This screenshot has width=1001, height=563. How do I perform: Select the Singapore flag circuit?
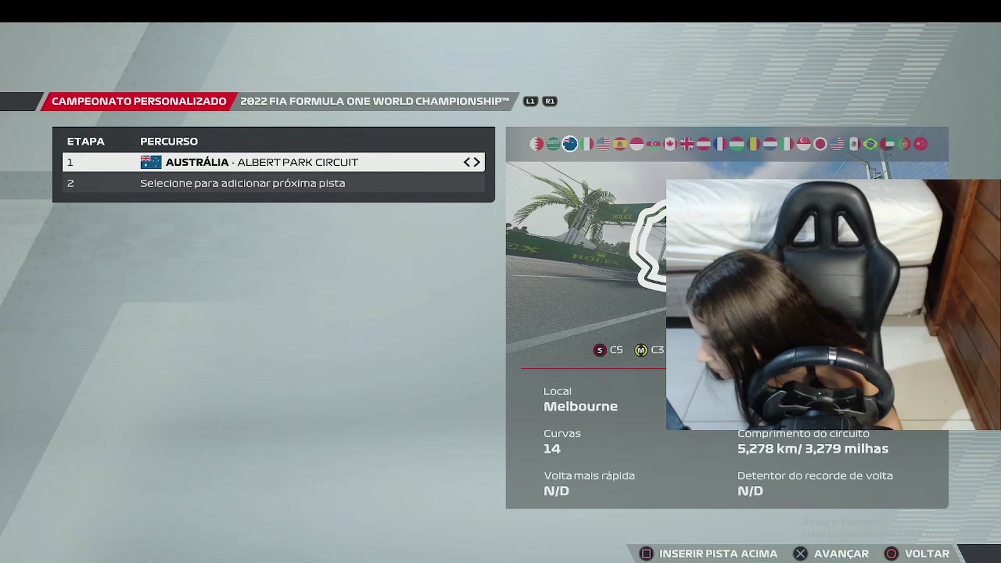[x=803, y=144]
